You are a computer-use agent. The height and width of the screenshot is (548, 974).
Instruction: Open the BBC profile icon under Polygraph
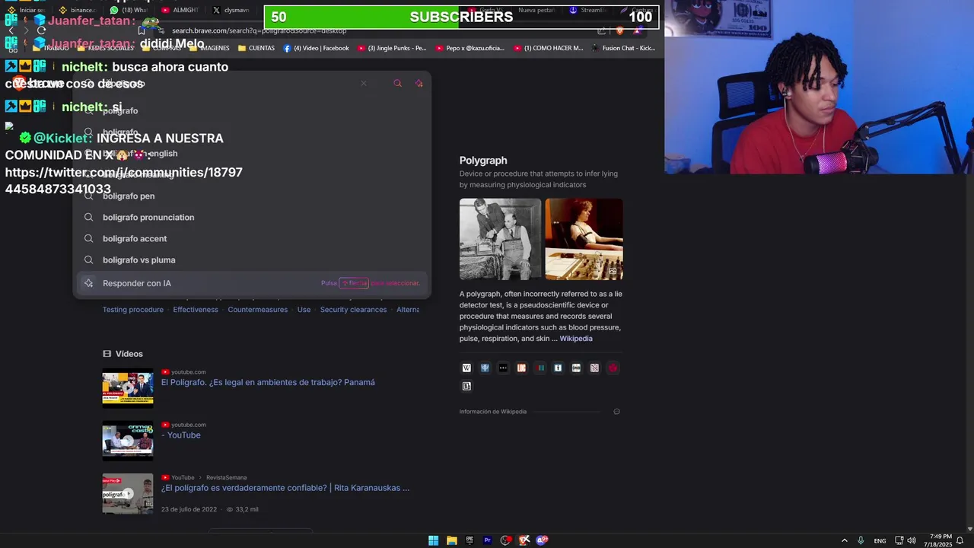pos(503,368)
